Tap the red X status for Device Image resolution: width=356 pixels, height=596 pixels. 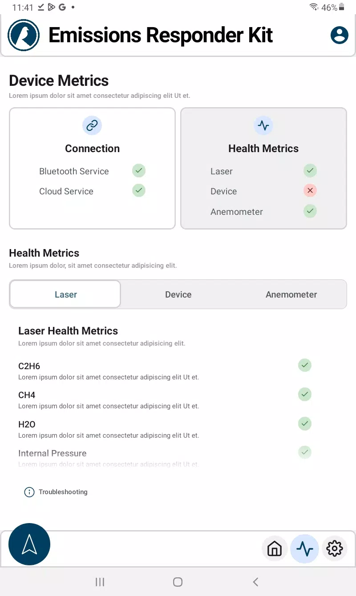tap(310, 190)
